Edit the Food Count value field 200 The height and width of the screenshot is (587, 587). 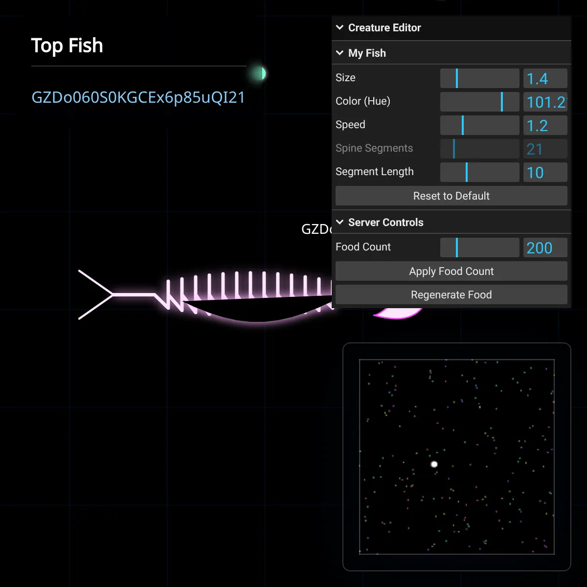pyautogui.click(x=545, y=248)
